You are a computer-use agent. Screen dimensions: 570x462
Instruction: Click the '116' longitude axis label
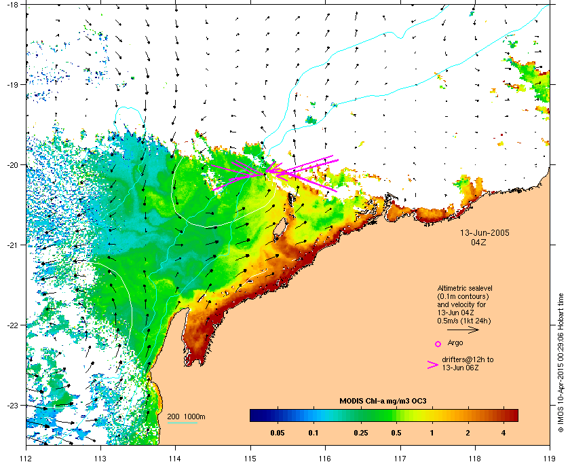tap(325, 458)
